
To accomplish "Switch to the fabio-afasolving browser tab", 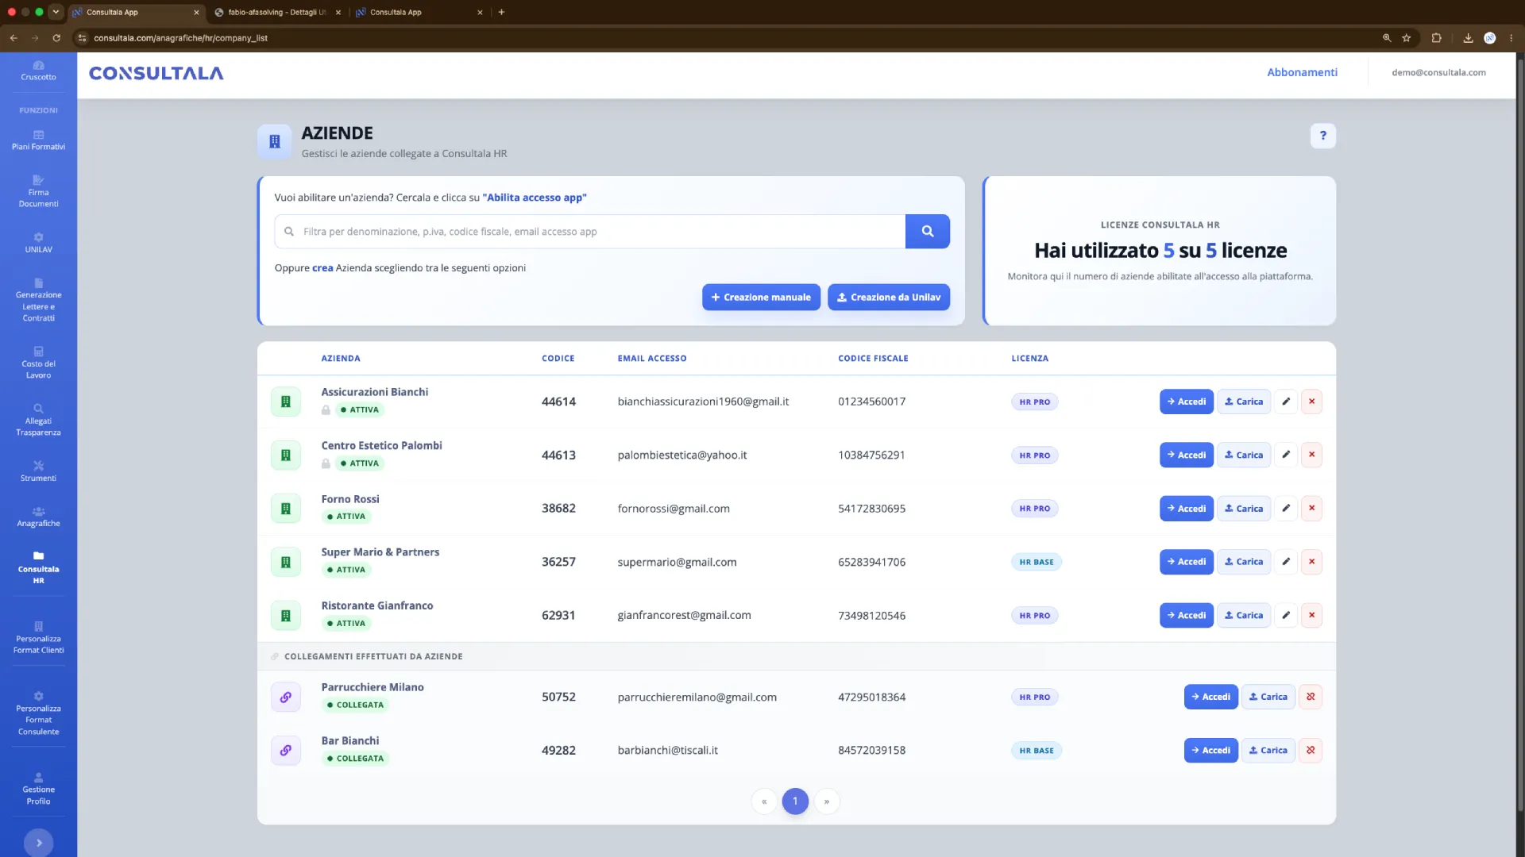I will (277, 12).
